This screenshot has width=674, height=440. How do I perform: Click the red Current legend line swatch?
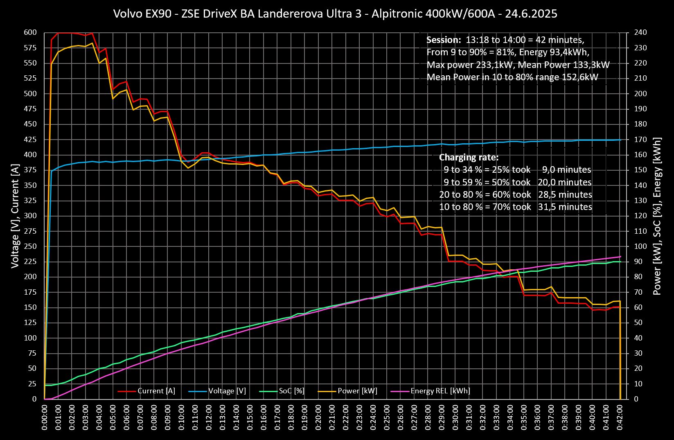127,391
